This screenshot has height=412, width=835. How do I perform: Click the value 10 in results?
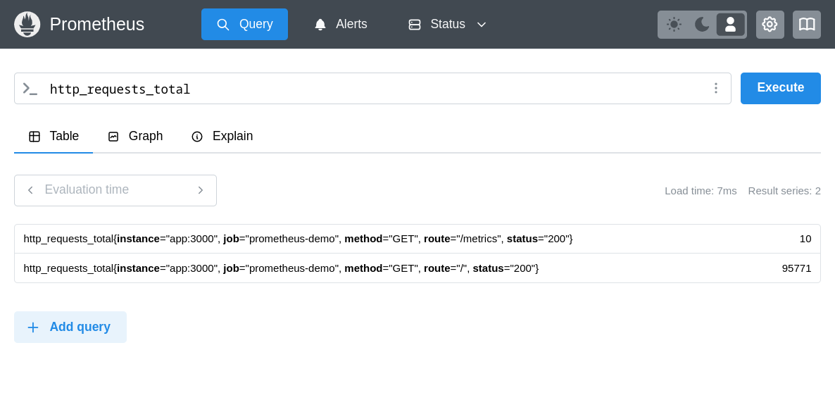click(805, 239)
